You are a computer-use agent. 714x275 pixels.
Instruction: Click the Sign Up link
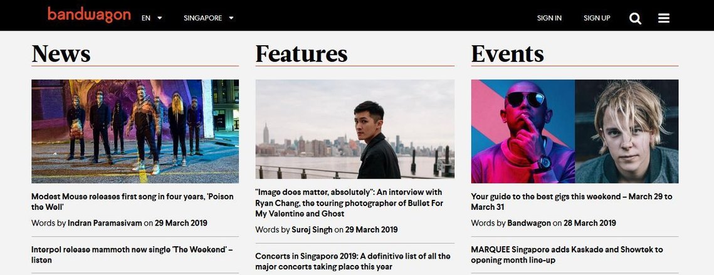(x=597, y=18)
